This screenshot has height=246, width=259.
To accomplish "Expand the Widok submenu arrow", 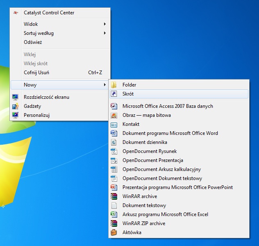I will tap(105, 24).
